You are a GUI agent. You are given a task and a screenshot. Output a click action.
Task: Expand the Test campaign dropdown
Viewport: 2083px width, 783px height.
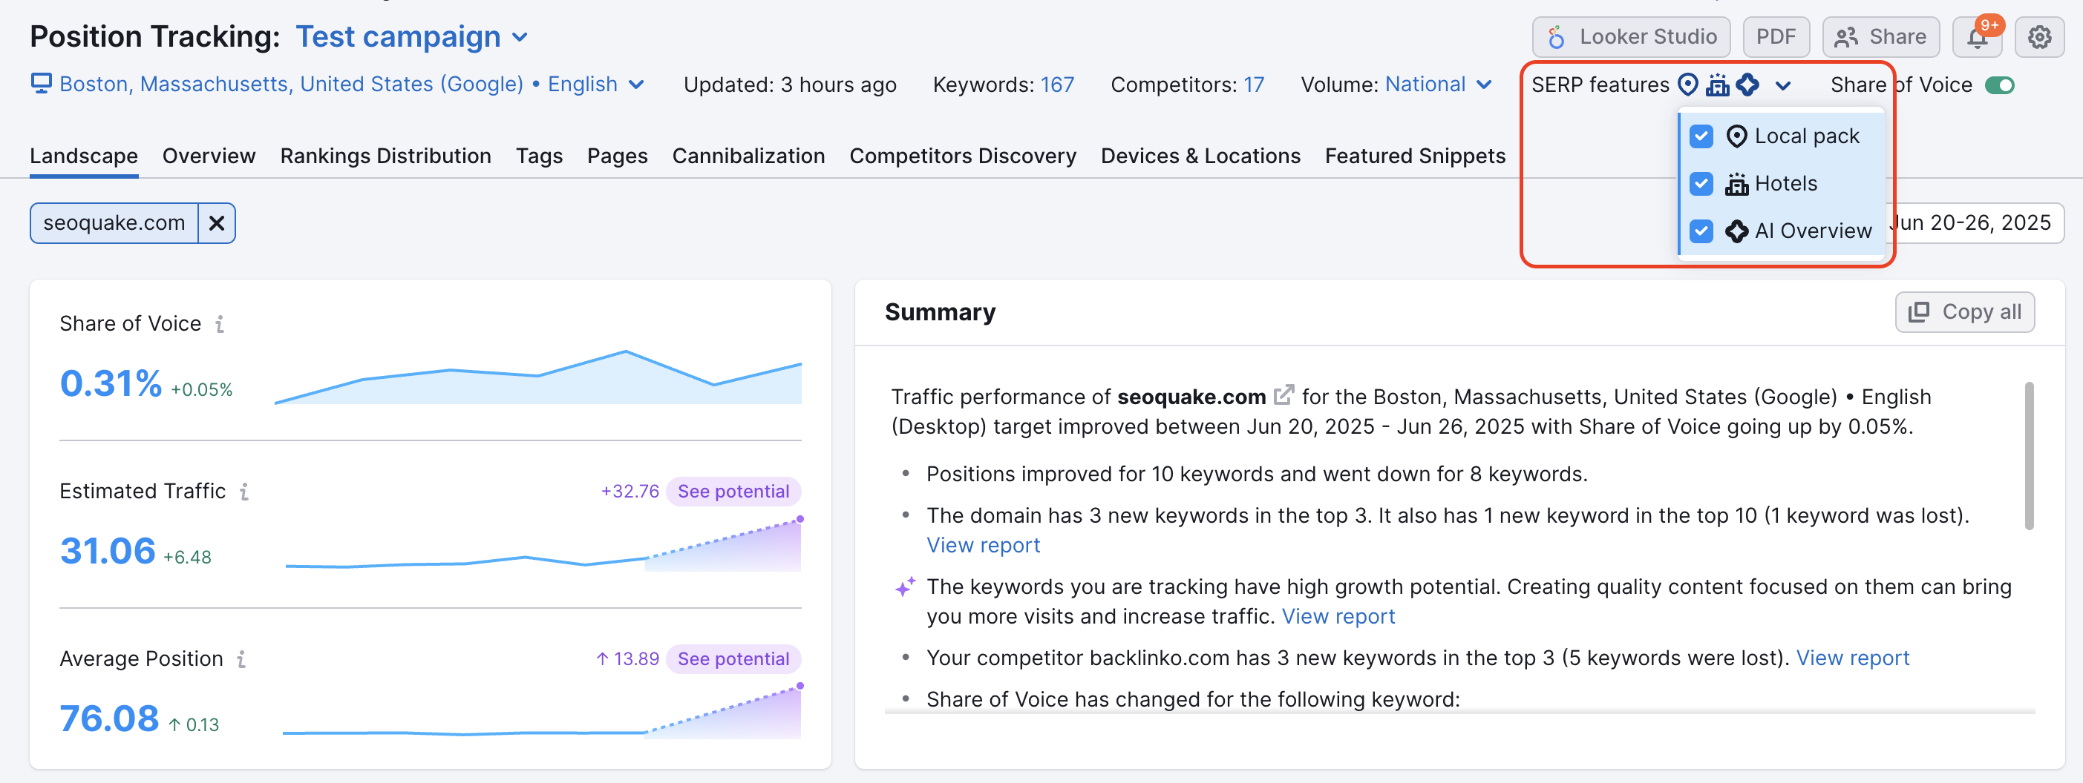(x=520, y=37)
